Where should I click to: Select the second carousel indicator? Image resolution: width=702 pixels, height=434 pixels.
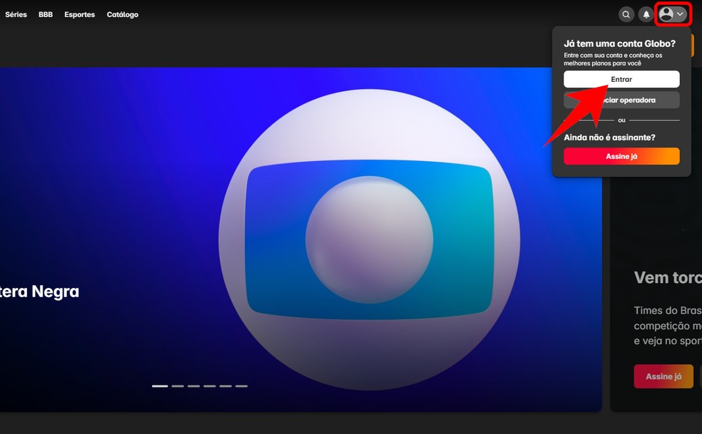(x=178, y=386)
